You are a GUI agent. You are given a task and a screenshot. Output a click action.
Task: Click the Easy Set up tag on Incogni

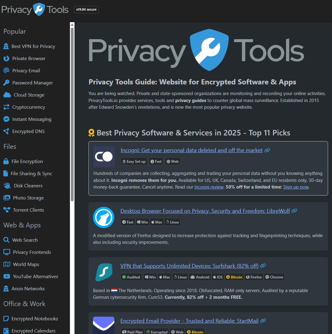[x=134, y=162]
